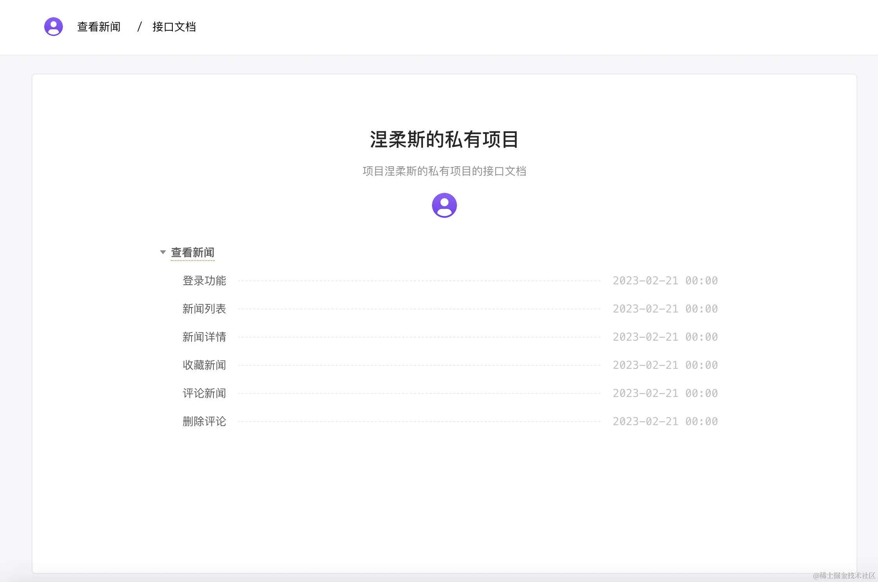Click the purple user avatar in header
The image size is (878, 582).
(54, 27)
